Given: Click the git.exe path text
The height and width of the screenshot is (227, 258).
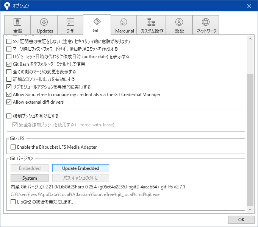Looking at the screenshot, I should pos(85,194).
